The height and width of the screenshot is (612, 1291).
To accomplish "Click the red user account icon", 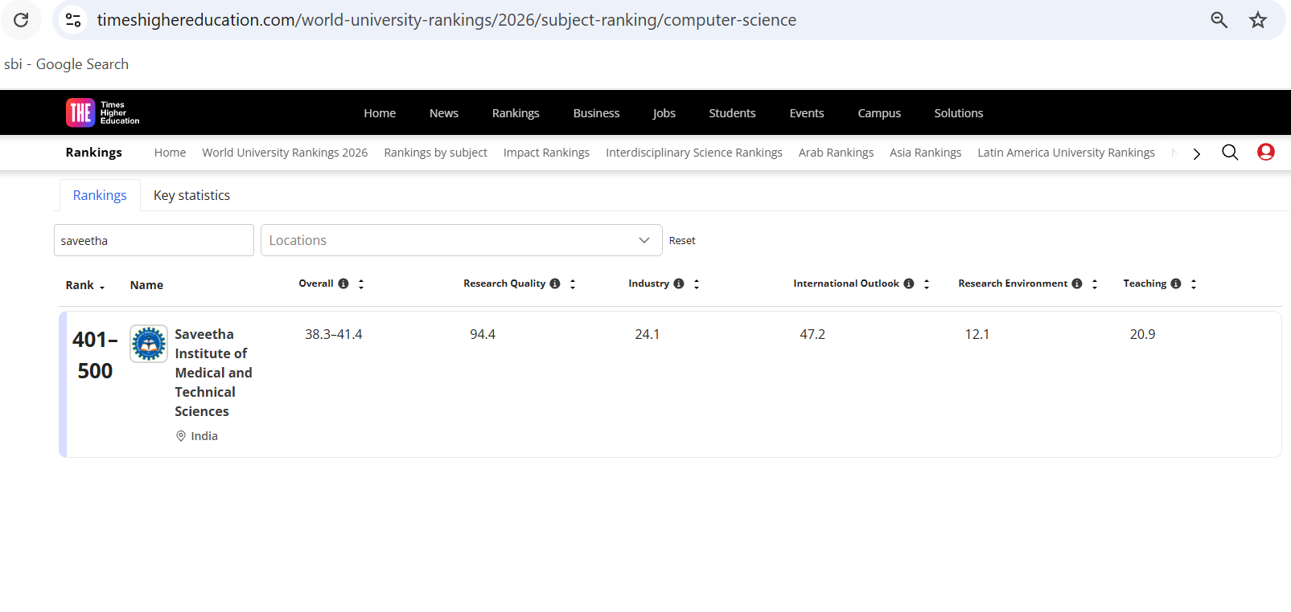I will (1265, 153).
